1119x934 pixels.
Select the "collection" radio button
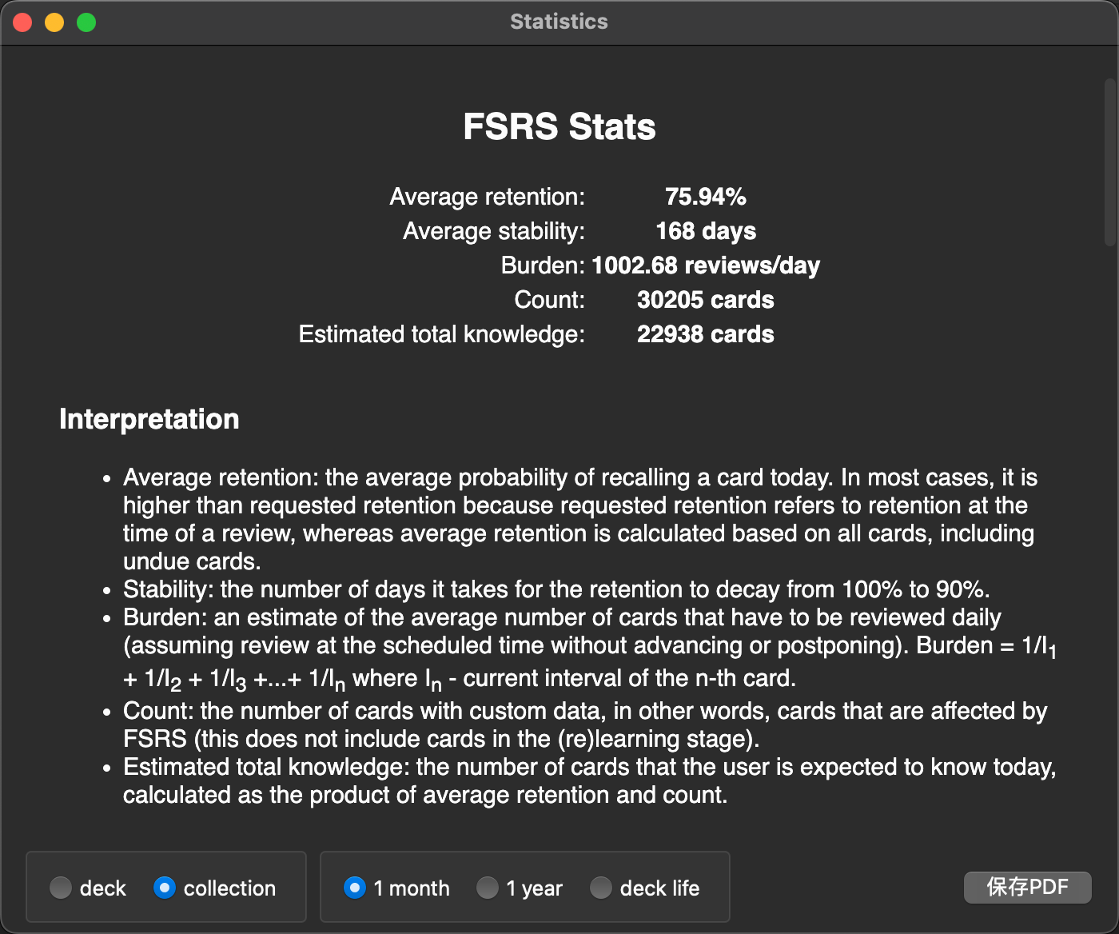click(165, 888)
